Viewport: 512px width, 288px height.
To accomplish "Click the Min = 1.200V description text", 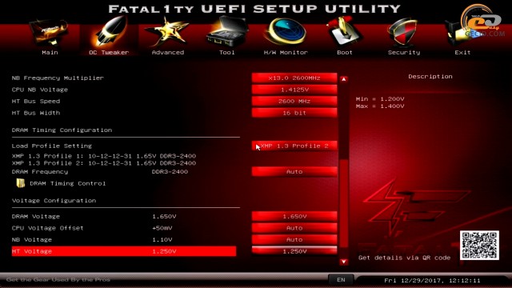I will tap(380, 98).
